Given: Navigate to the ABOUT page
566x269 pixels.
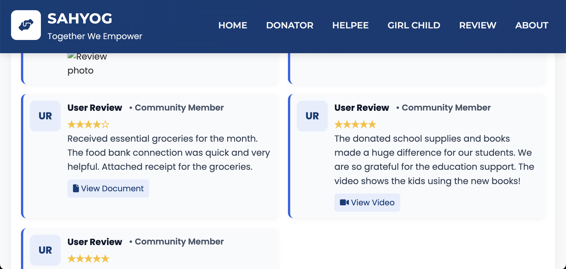Looking at the screenshot, I should tap(532, 25).
